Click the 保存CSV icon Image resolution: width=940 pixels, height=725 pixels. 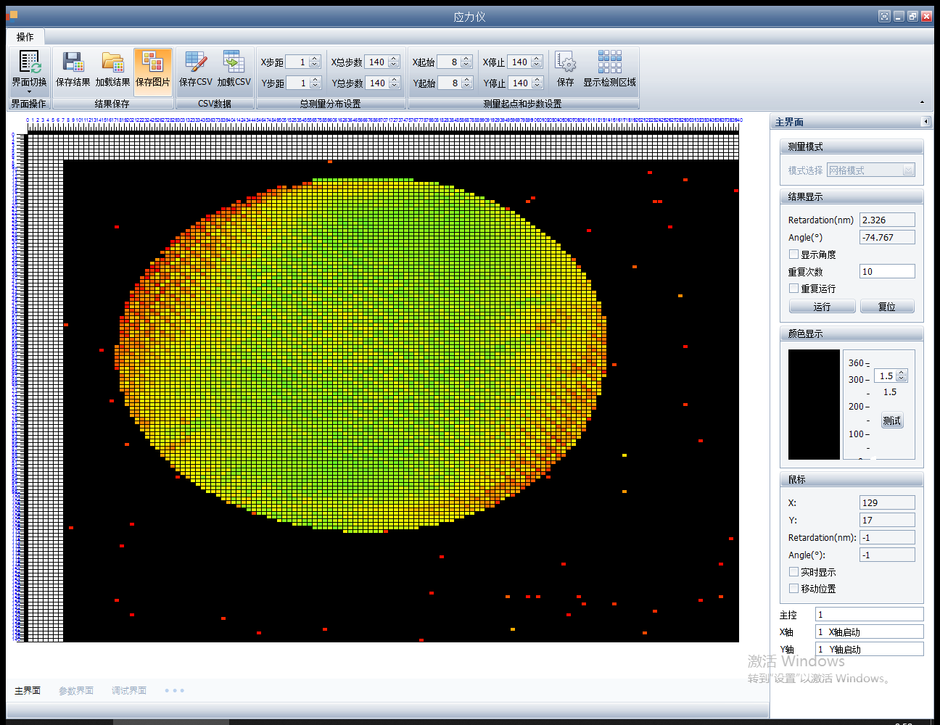point(195,64)
